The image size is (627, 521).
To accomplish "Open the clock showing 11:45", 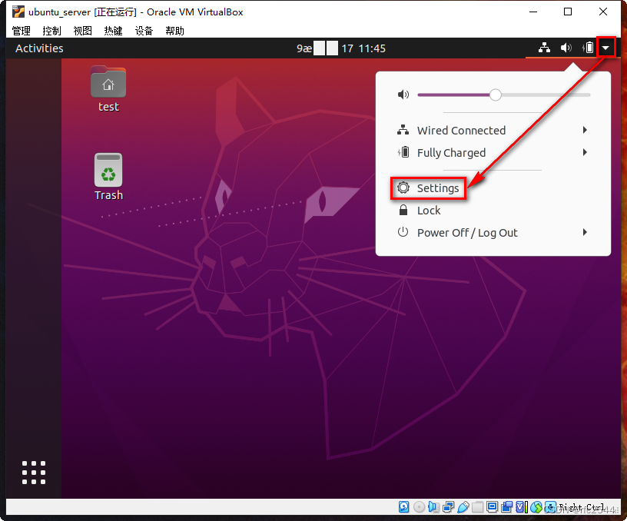I will point(341,48).
